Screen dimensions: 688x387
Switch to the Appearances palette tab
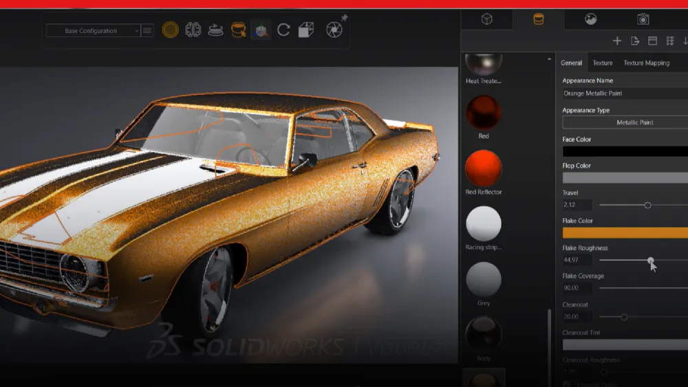539,19
